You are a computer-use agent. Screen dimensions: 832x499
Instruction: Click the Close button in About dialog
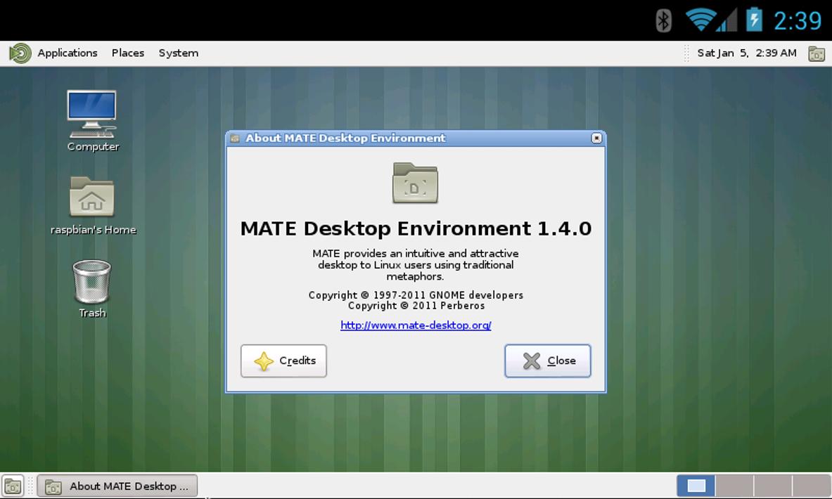pos(548,361)
